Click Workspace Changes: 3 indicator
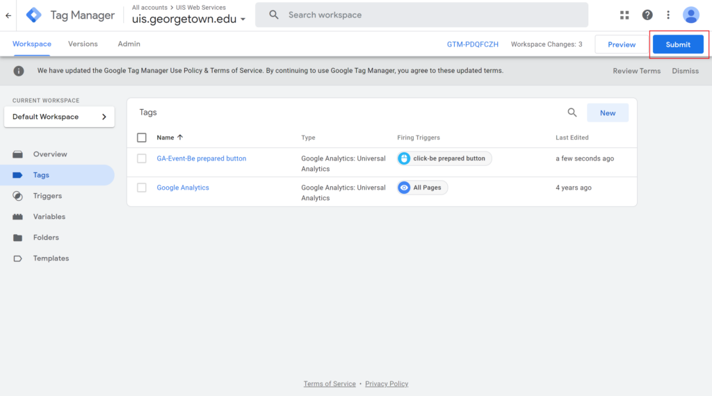The image size is (712, 396). [547, 44]
